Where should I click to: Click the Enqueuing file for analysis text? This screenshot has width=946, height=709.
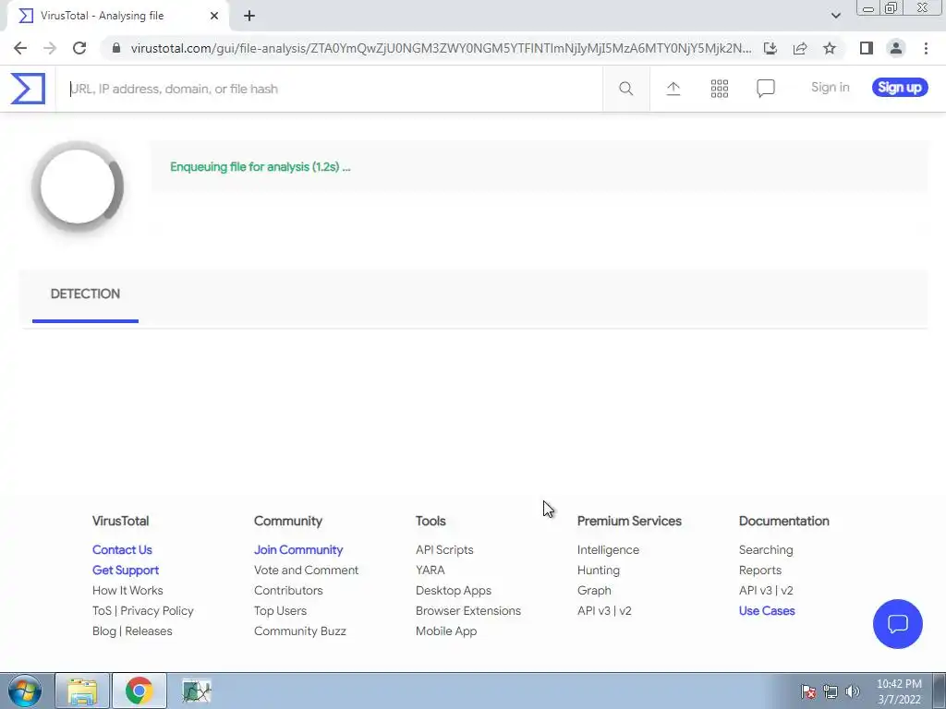260,167
